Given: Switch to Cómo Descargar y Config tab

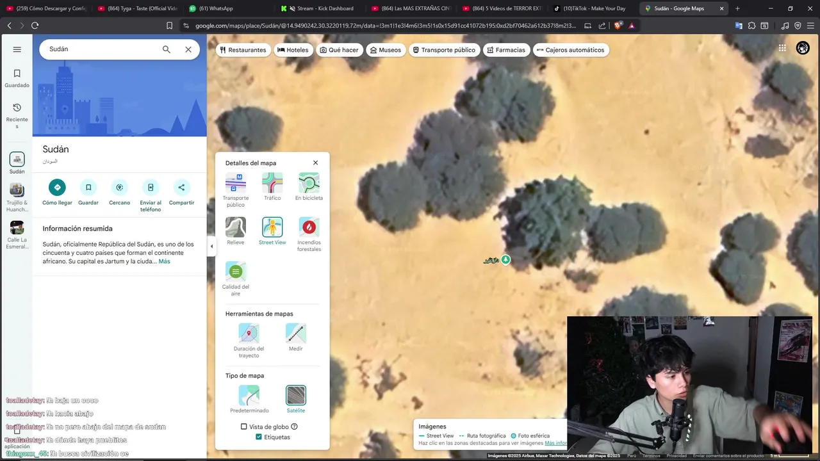Looking at the screenshot, I should pos(48,8).
